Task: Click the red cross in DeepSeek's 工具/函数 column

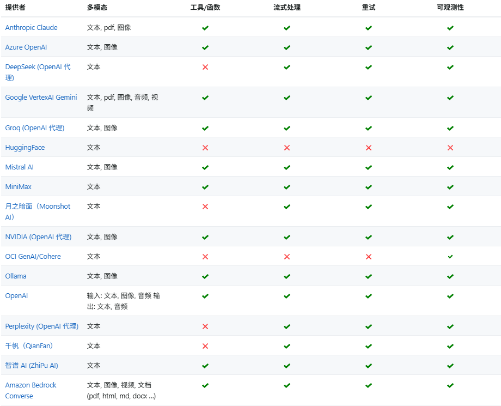Action: [205, 67]
